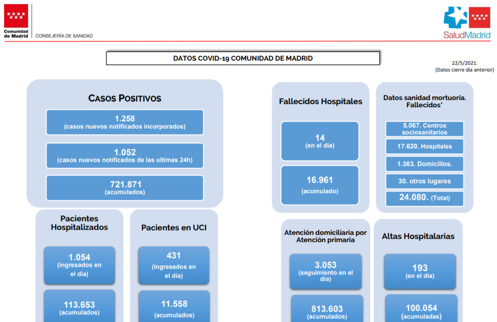497x322 pixels.
Task: Click the 1.054 ingresados en el día box
Action: (79, 265)
